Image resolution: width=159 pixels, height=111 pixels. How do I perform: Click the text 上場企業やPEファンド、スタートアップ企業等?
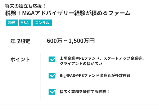102,58
